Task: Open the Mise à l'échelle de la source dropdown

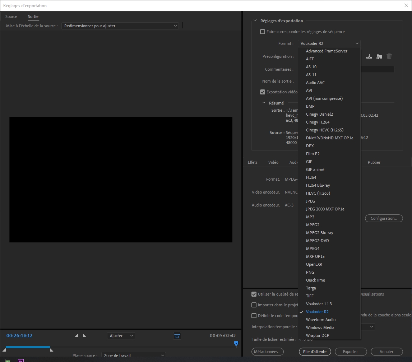Action: pos(120,26)
